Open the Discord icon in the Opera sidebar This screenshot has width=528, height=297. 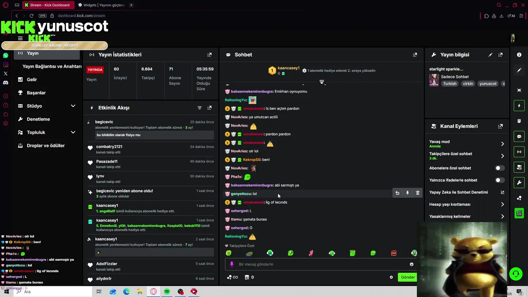[x=6, y=82]
